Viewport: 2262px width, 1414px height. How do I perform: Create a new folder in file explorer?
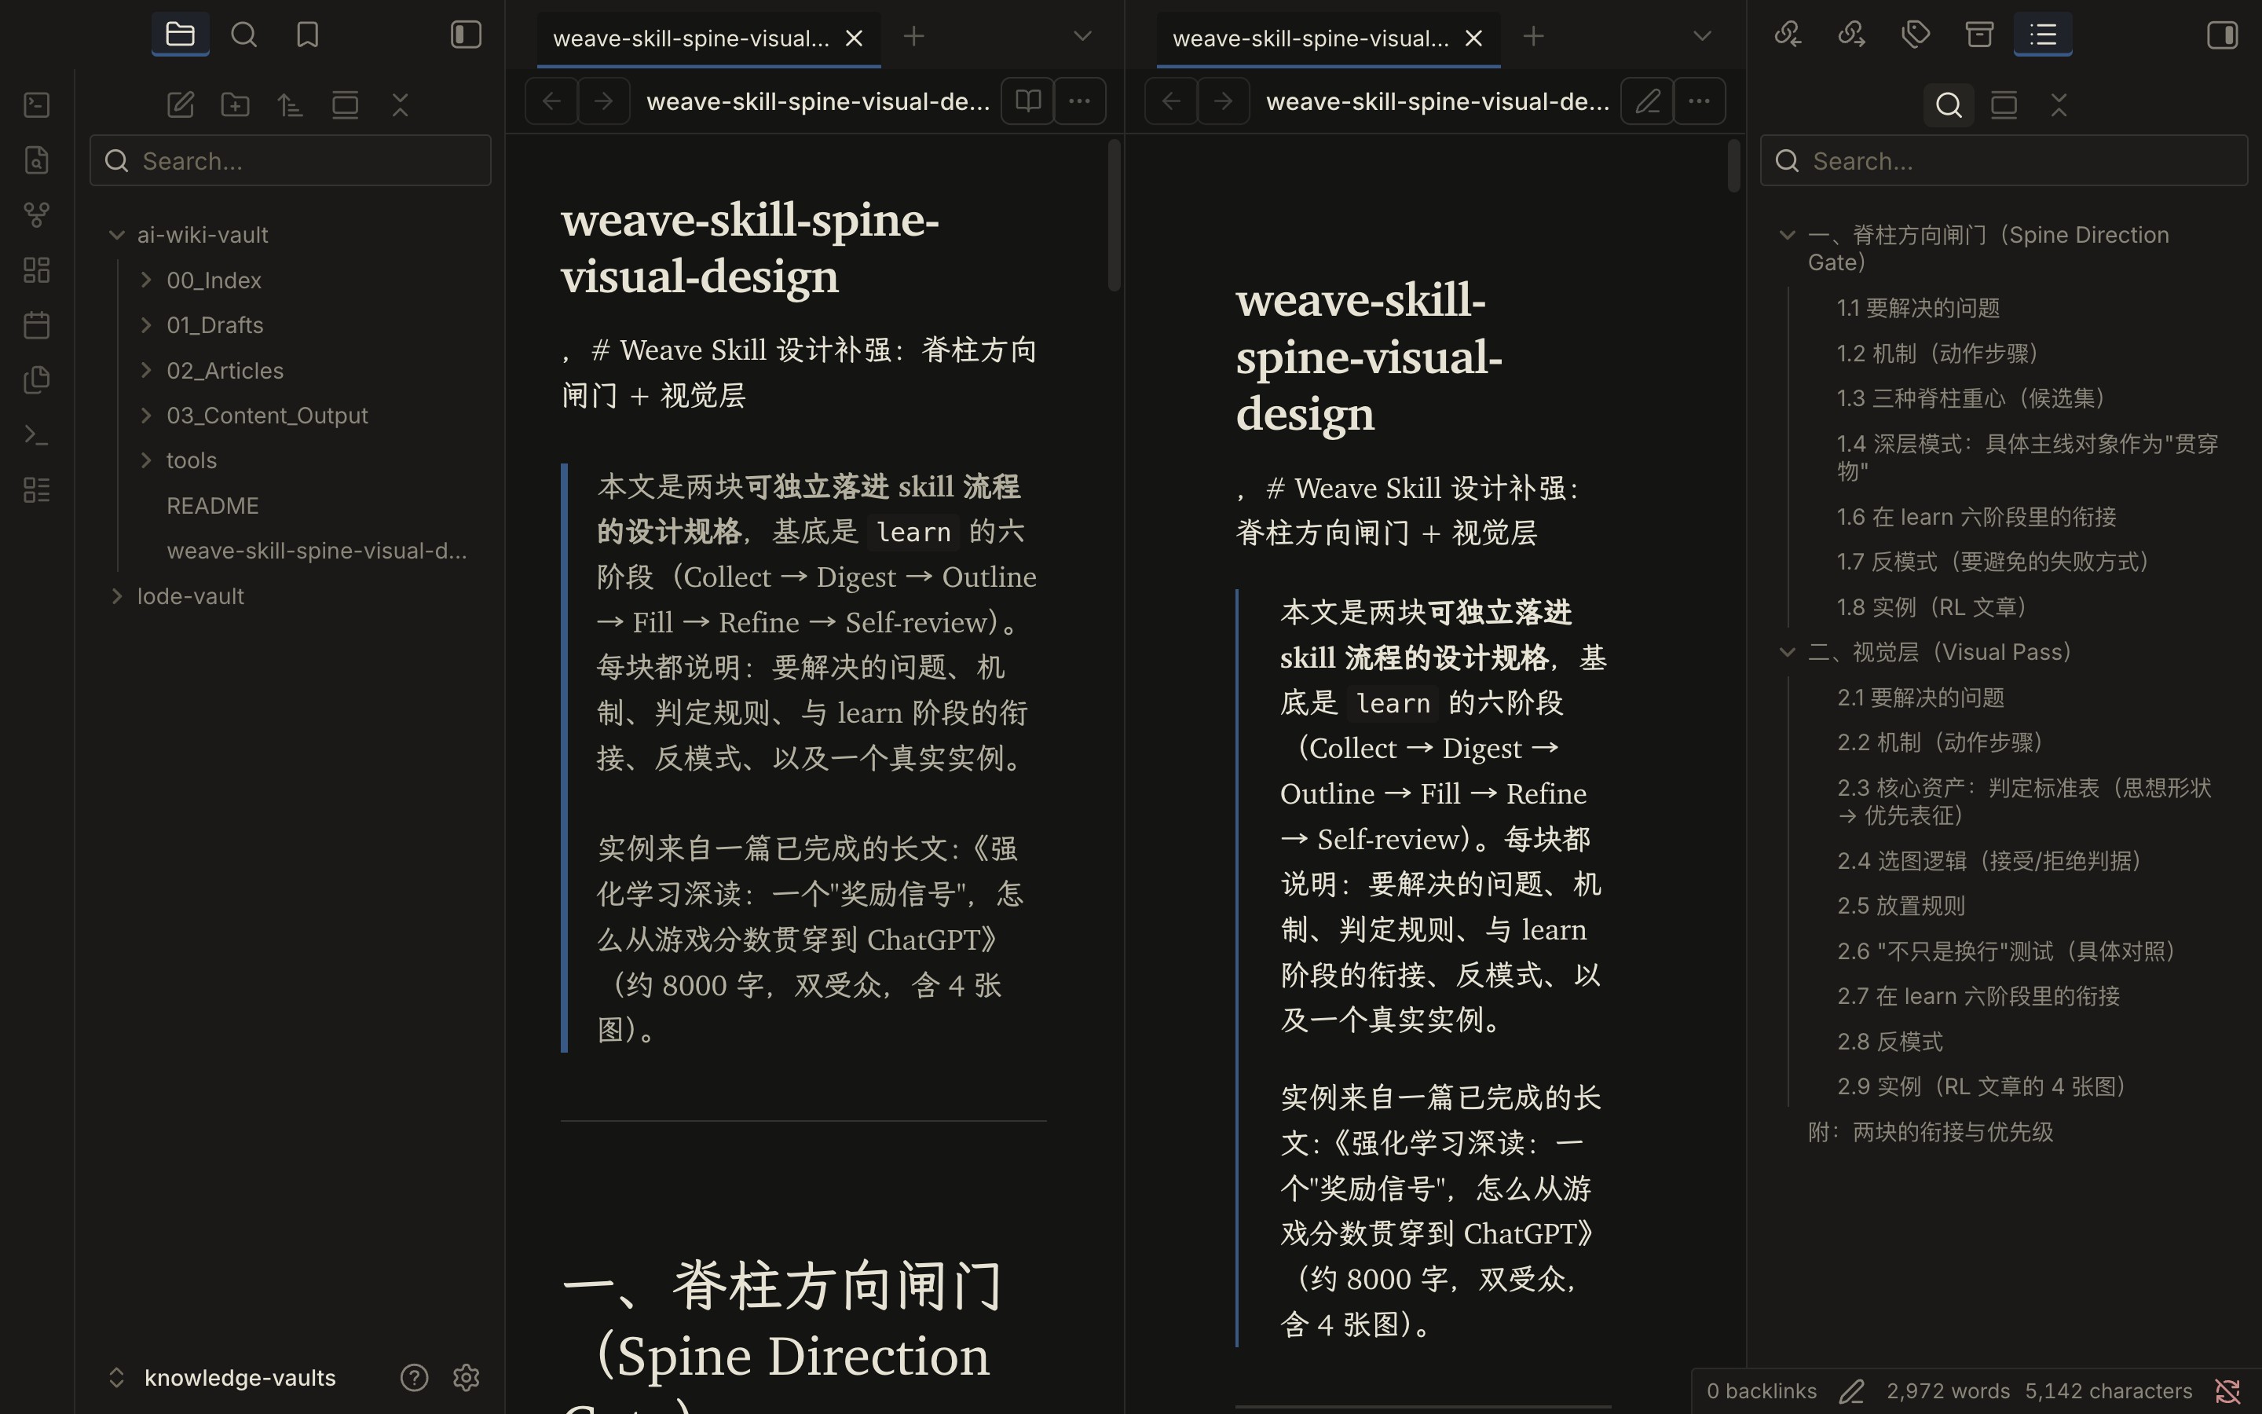point(235,104)
